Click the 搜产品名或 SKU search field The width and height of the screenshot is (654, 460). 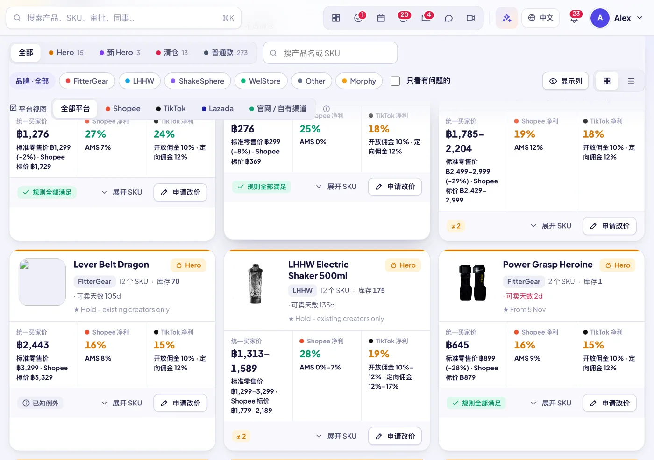click(x=330, y=53)
